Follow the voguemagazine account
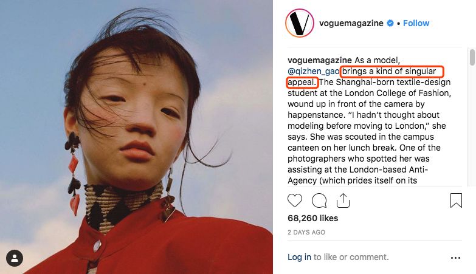This screenshot has height=274, width=476. [x=416, y=23]
